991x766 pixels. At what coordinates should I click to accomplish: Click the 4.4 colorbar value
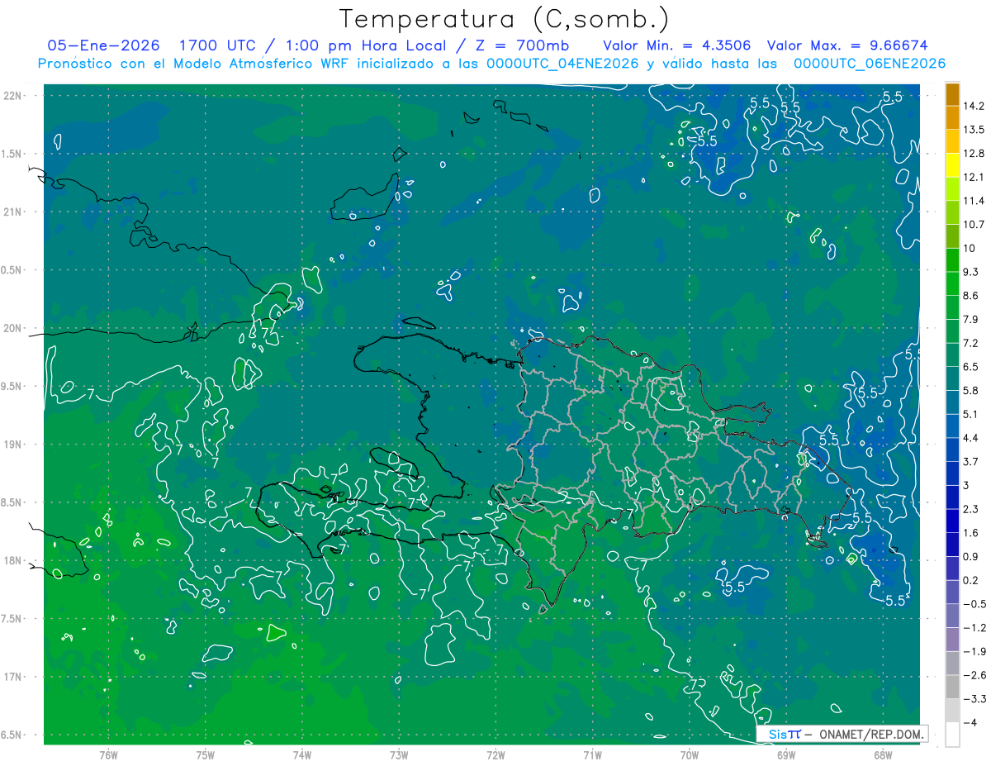click(x=970, y=438)
